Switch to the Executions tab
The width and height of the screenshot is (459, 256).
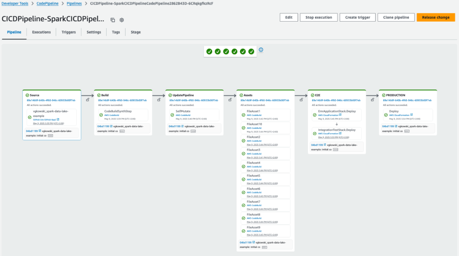(41, 32)
